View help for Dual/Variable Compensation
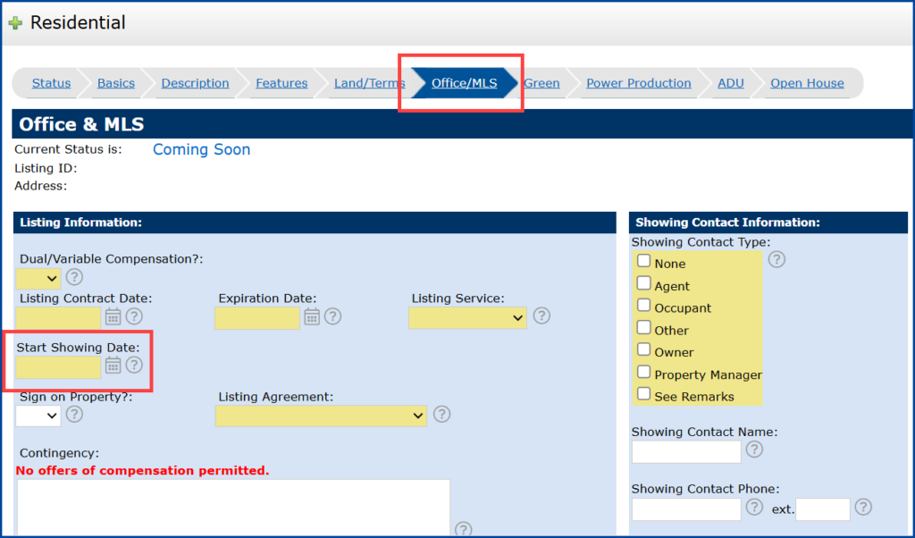915x538 pixels. (73, 278)
